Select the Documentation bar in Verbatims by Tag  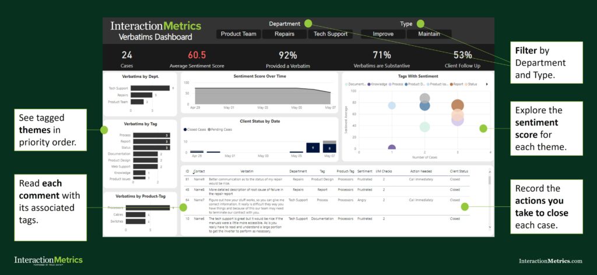point(145,154)
